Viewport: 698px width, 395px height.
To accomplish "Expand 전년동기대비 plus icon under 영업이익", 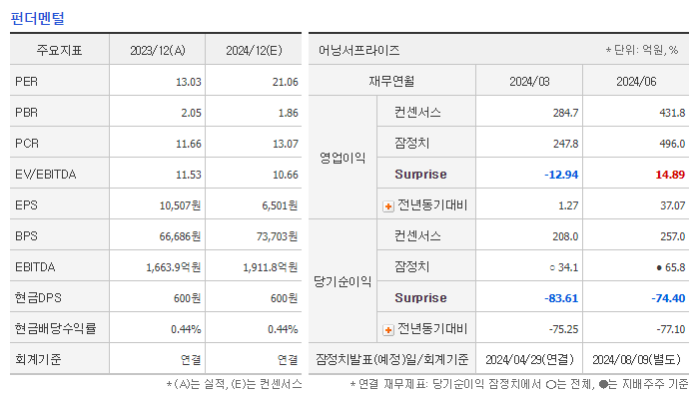I will (388, 206).
